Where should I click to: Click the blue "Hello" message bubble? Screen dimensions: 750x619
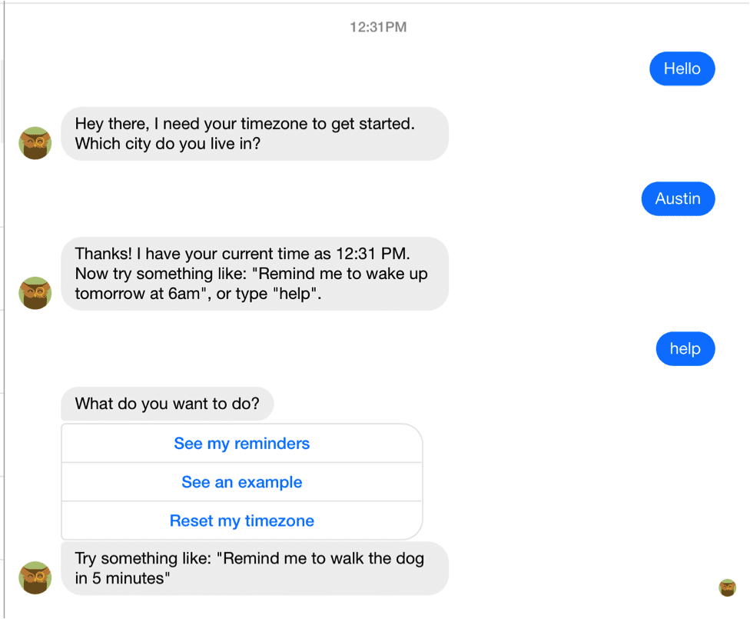pos(682,68)
